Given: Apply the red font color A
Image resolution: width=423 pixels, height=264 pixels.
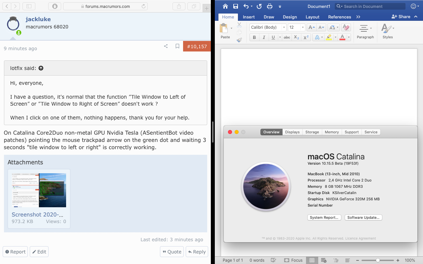Looking at the screenshot, I should pos(342,37).
